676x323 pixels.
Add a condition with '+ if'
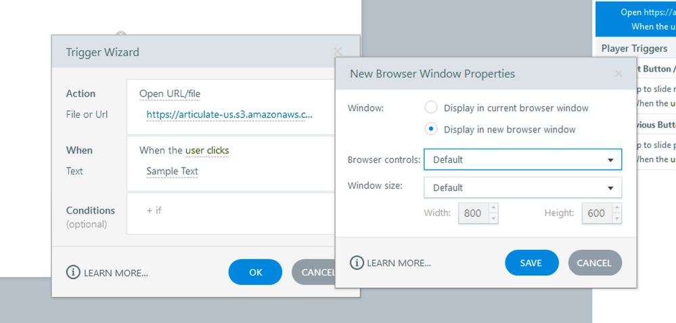point(154,210)
